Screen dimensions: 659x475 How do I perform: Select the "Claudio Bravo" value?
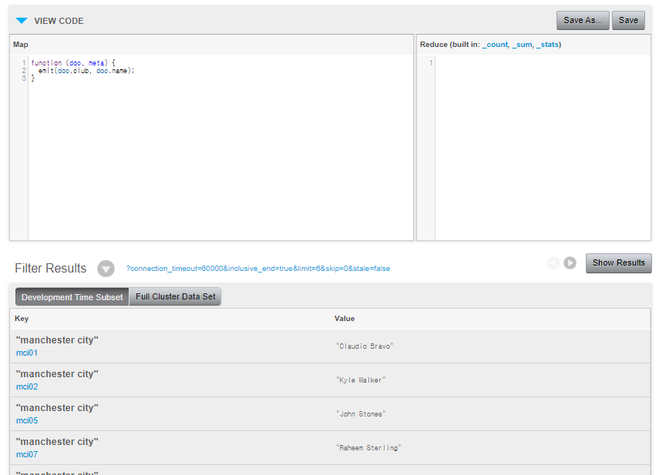[x=365, y=346]
